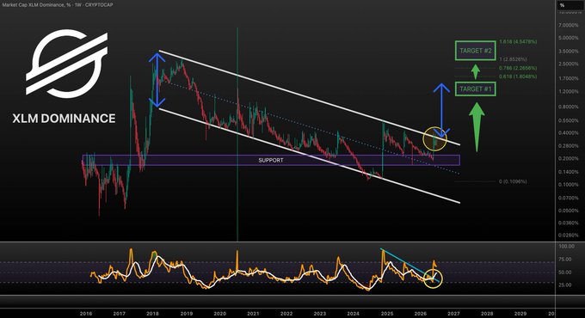Select the 0.1000% price axis label
Image resolution: width=585 pixels, height=318 pixels.
click(x=568, y=185)
